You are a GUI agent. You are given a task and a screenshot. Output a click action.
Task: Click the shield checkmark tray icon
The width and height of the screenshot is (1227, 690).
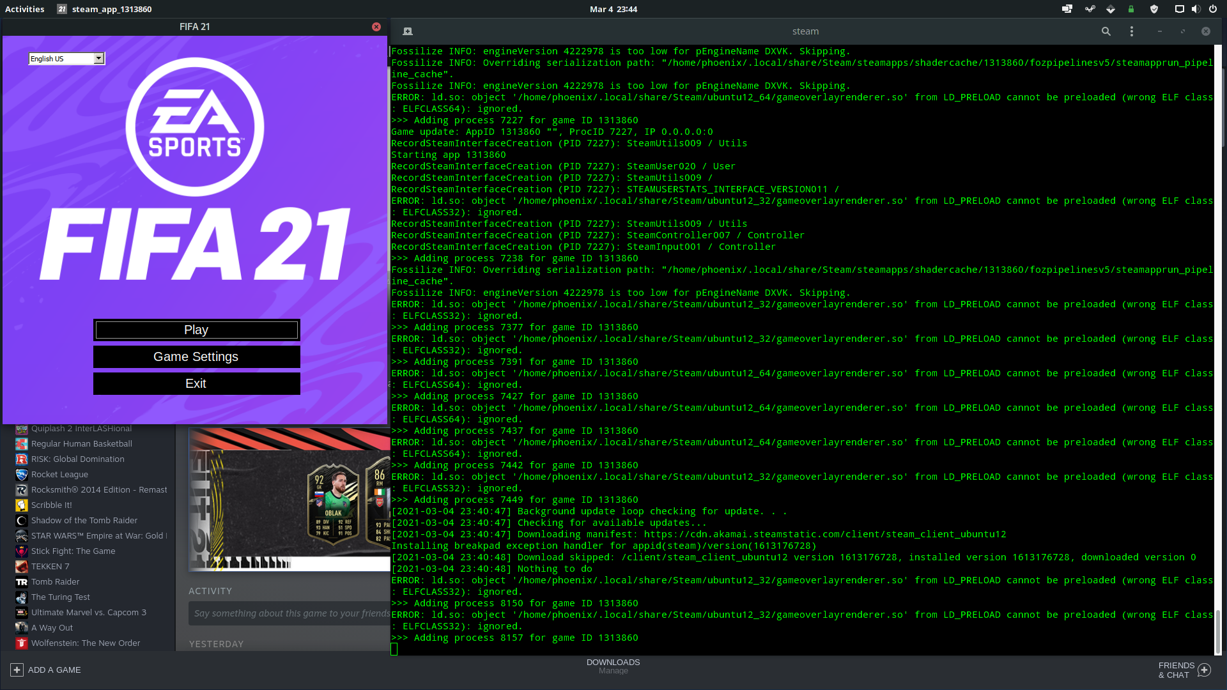pyautogui.click(x=1154, y=9)
